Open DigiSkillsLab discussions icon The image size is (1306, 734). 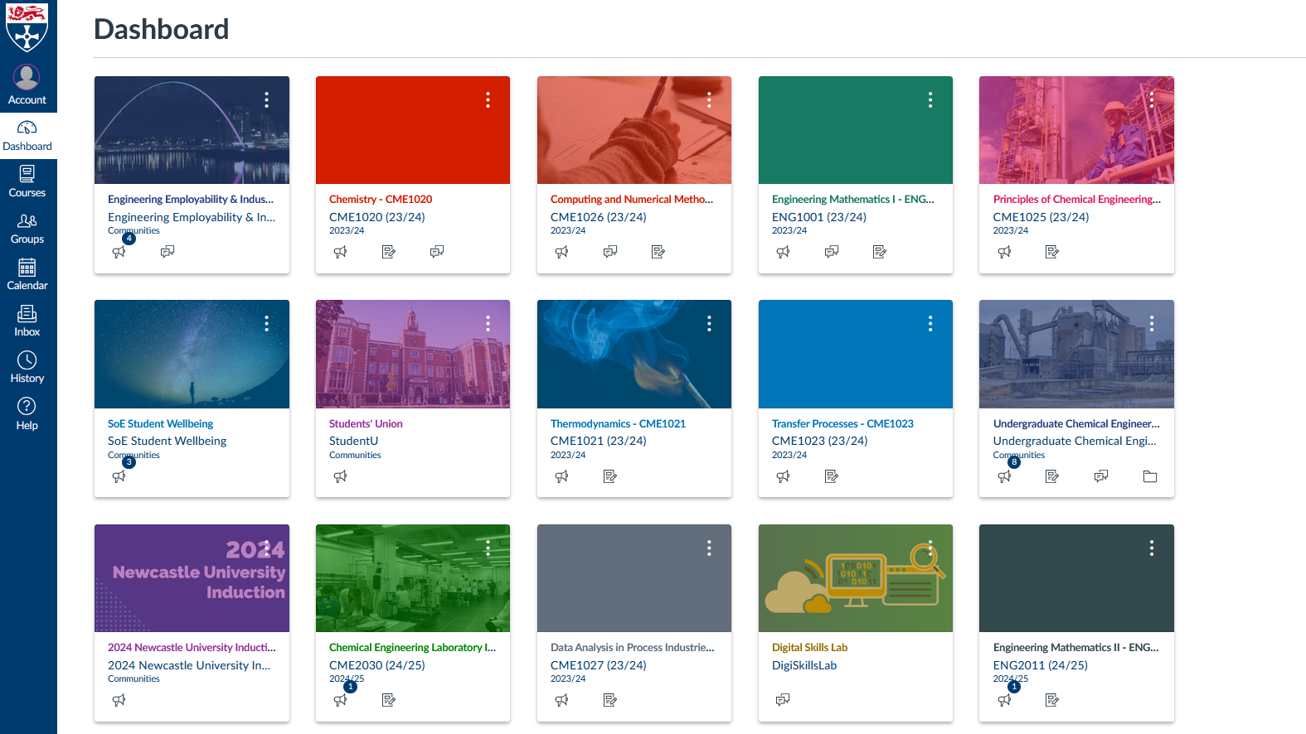pyautogui.click(x=784, y=700)
